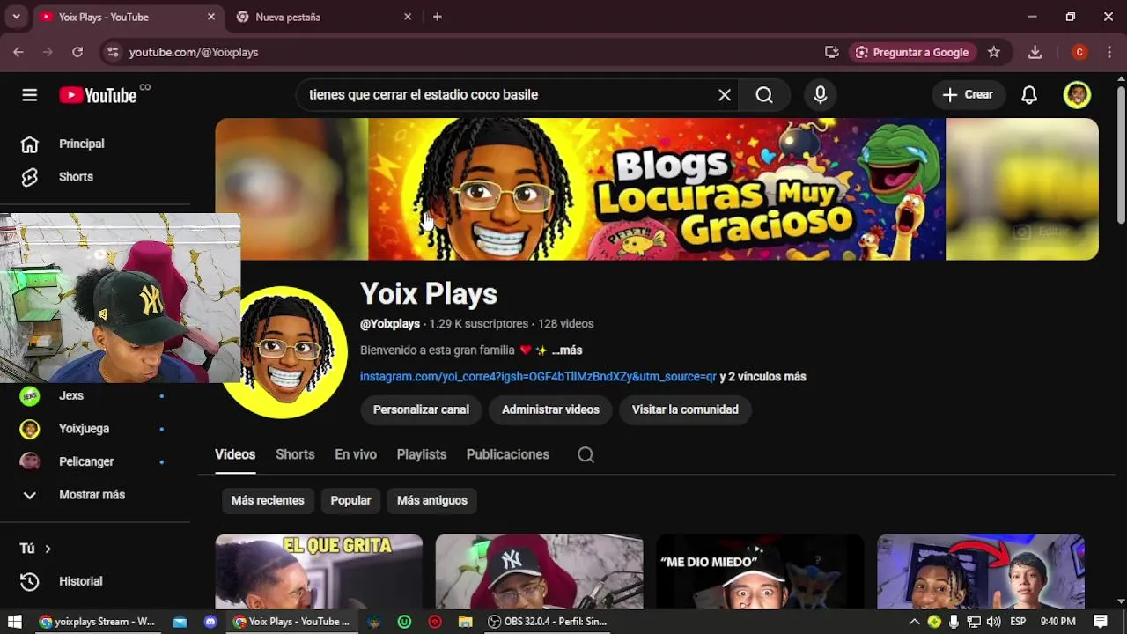The height and width of the screenshot is (634, 1127).
Task: Open YouTube notifications bell
Action: click(1029, 95)
